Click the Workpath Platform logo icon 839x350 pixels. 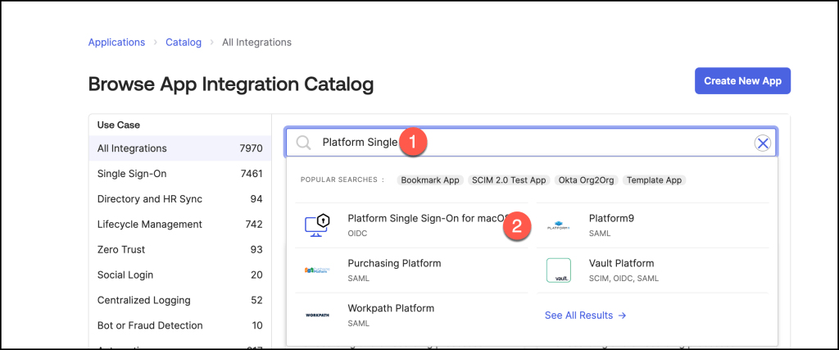coord(315,315)
